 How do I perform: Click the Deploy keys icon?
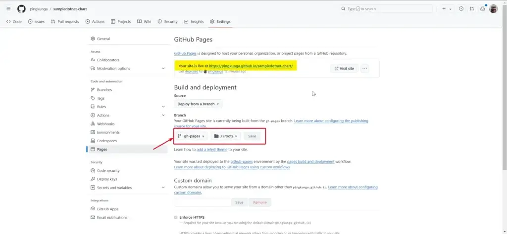pyautogui.click(x=93, y=179)
